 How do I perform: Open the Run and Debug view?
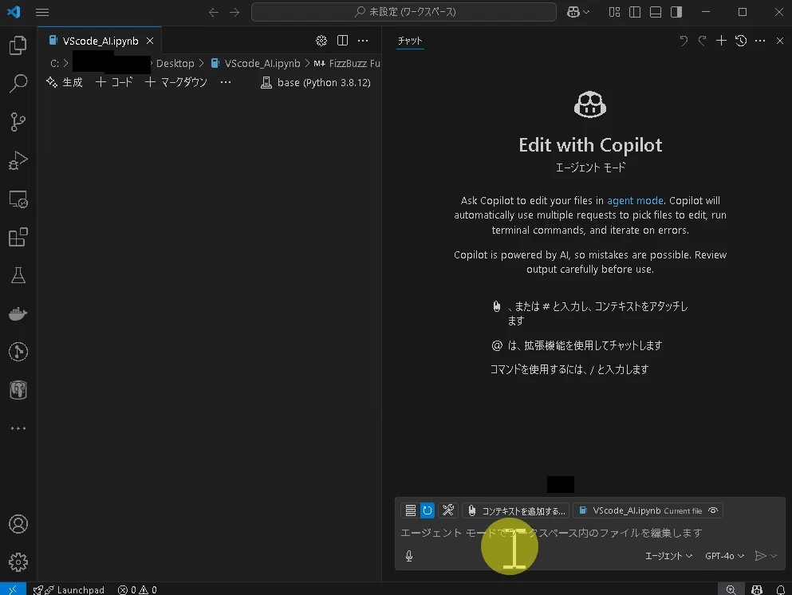(18, 160)
